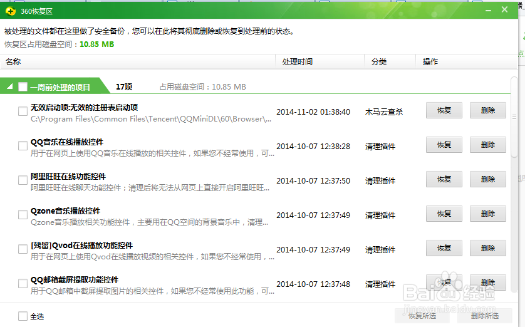
Task: Tick checkbox for QQ邮箱截屏提取功能控件
Action: click(x=23, y=284)
